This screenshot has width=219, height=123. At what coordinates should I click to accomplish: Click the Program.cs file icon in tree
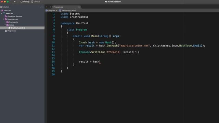click(6, 31)
